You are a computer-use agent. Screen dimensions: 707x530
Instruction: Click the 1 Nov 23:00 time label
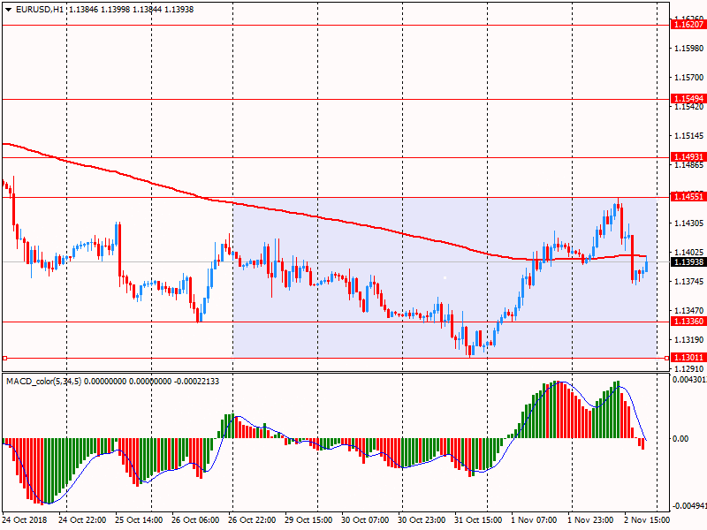(590, 519)
